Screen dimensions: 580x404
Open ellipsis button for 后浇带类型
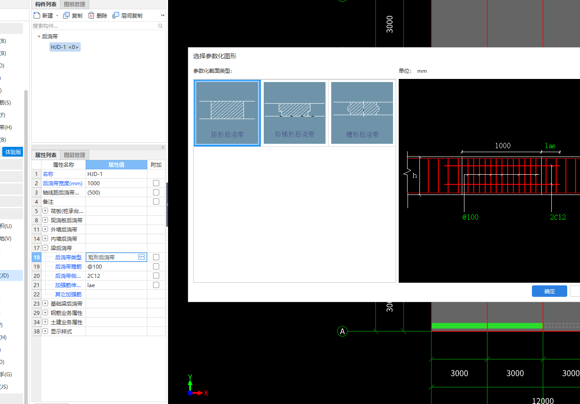pos(142,257)
